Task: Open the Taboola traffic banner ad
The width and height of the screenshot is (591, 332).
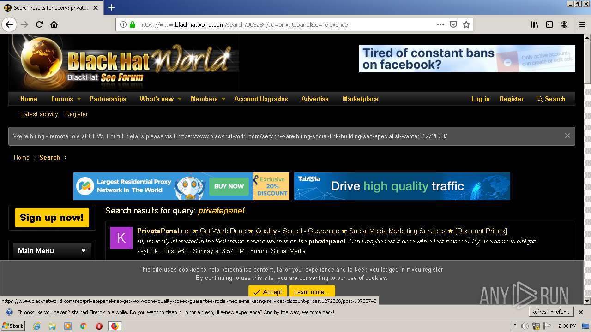Action: click(402, 186)
